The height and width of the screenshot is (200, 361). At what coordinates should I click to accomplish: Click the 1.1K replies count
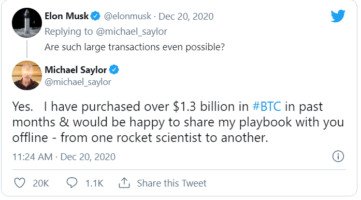point(94,183)
